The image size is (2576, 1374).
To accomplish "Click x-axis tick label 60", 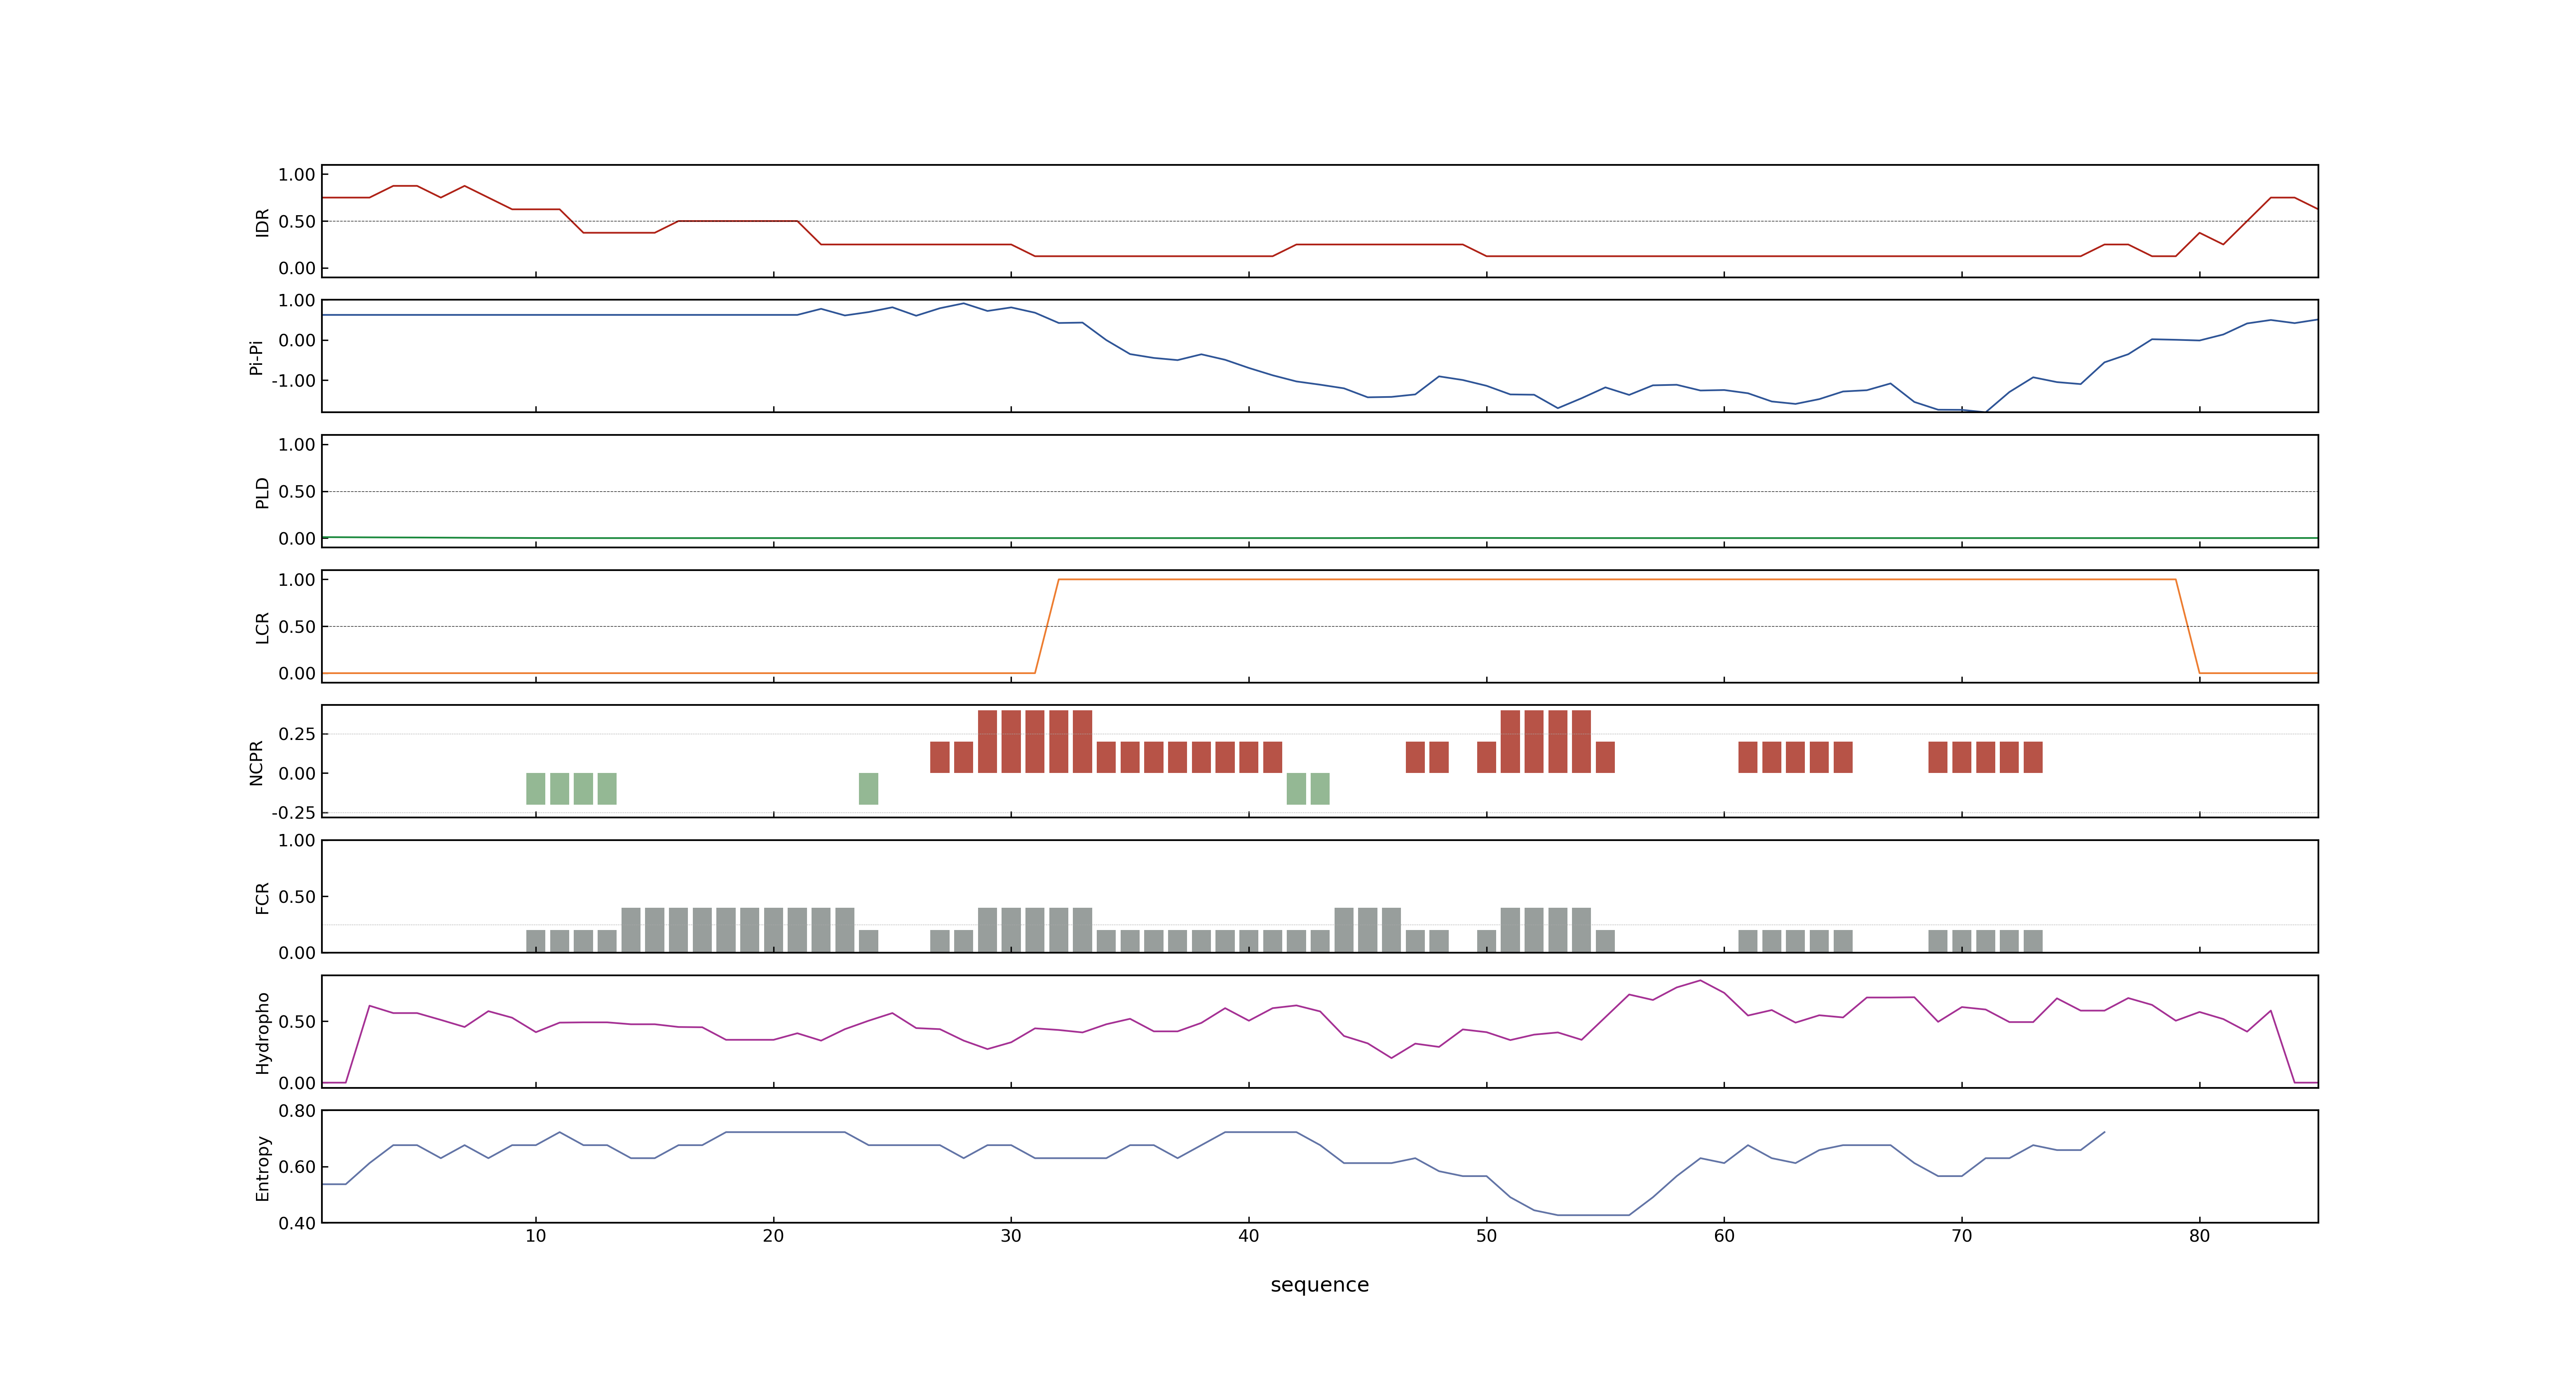I will pyautogui.click(x=1724, y=1236).
